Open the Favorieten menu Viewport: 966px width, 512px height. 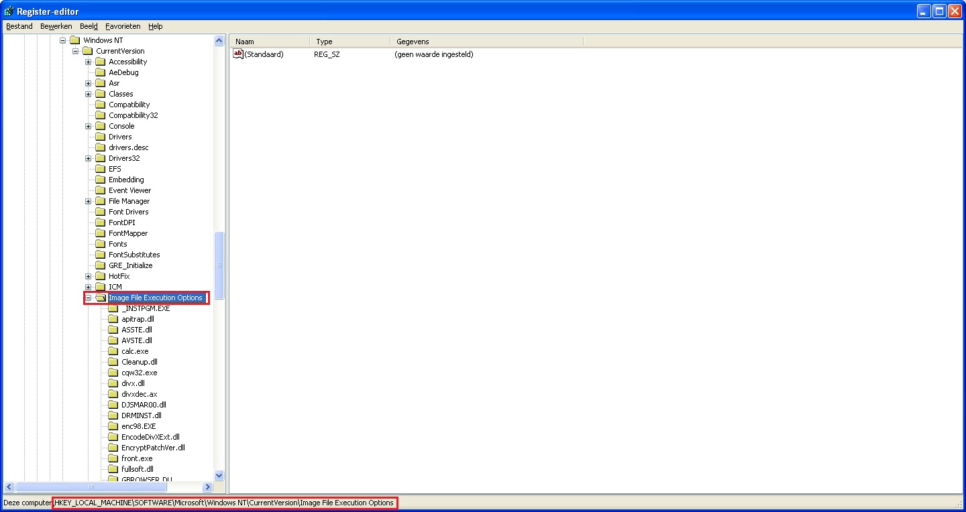click(123, 26)
